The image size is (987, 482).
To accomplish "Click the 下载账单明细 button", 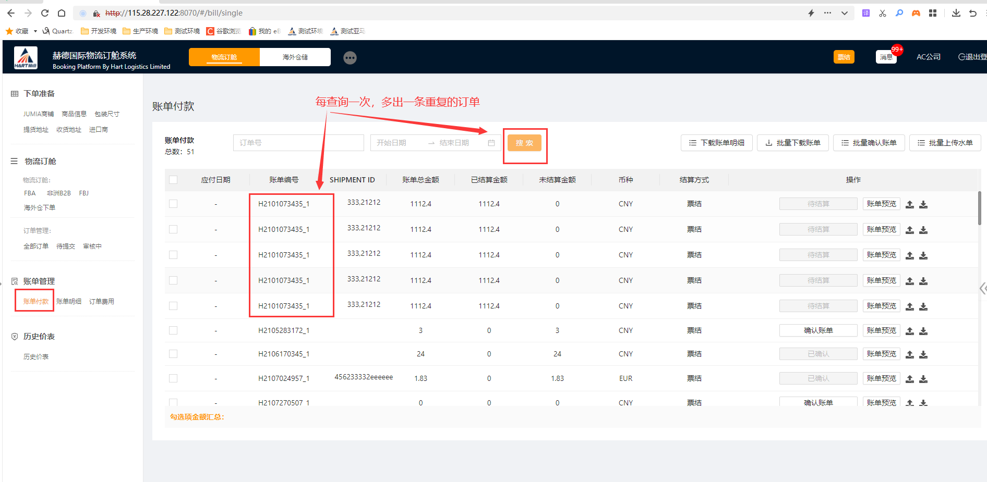I will pyautogui.click(x=716, y=143).
